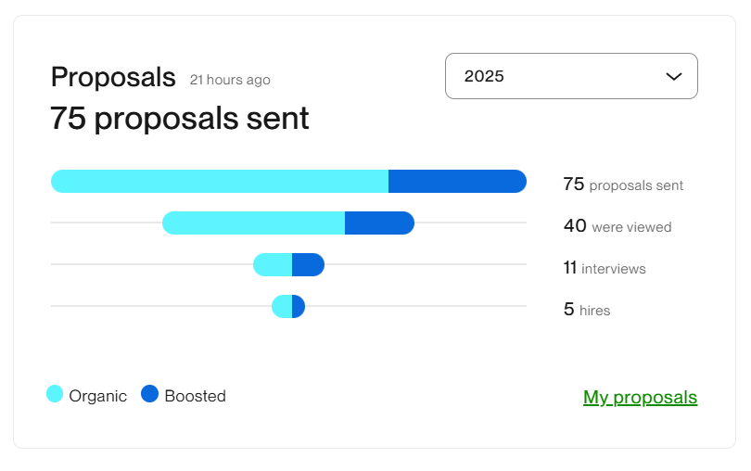The image size is (751, 471).
Task: Click the 75 proposals sent stat label
Action: [623, 185]
